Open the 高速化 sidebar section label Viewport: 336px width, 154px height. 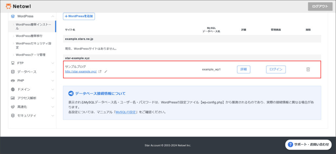tap(22, 107)
